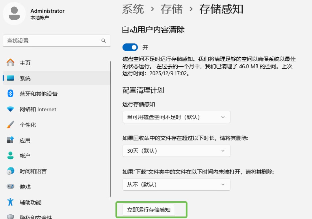Image resolution: width=312 pixels, height=219 pixels.
Task: Click the 隐私和安全性 shield icon
Action: click(10, 217)
